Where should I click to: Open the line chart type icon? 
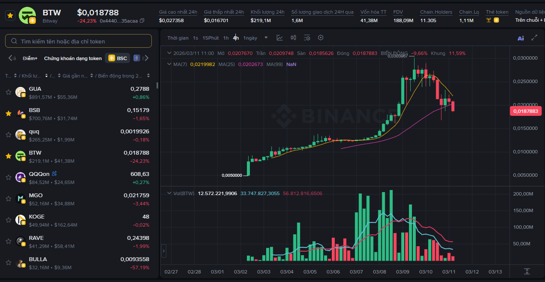(x=279, y=37)
